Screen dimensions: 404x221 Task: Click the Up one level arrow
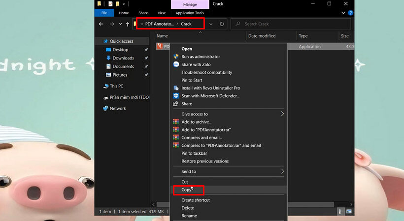[x=128, y=24]
